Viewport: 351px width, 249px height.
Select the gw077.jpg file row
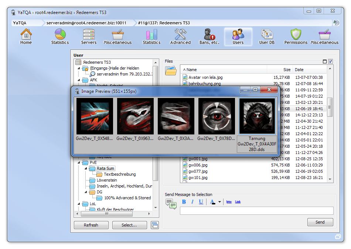point(254,171)
